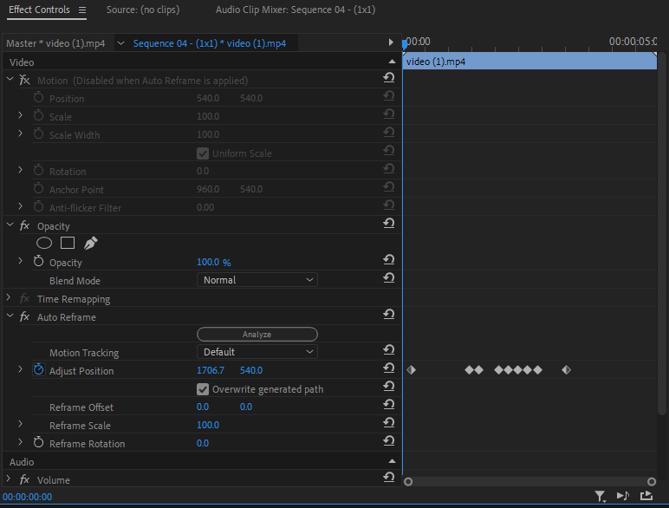Reset the Opacity effect

[x=389, y=224]
